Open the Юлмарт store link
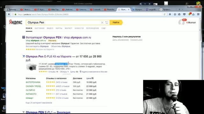 click(30, 98)
